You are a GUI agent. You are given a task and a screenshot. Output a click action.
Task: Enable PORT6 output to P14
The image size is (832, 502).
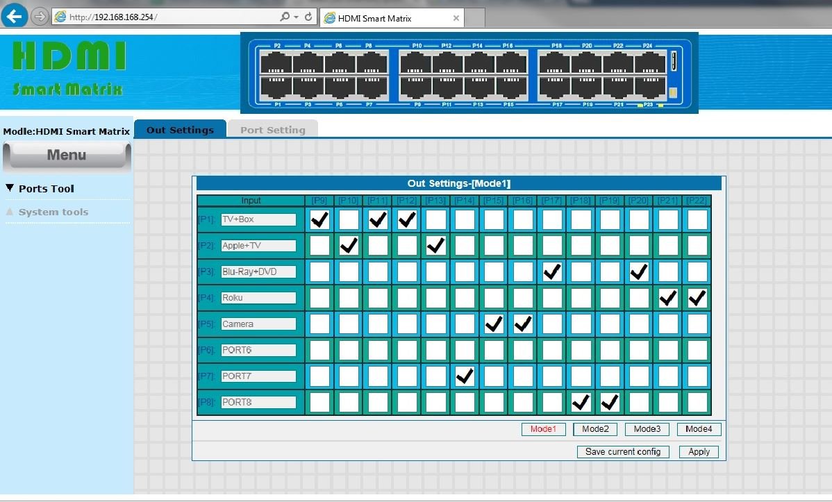(465, 351)
